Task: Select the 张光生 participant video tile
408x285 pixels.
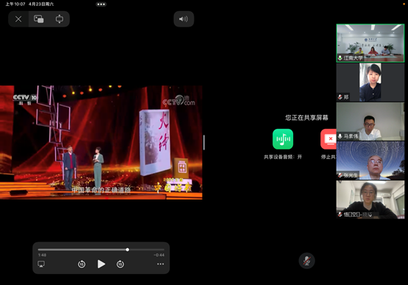Action: point(370,161)
